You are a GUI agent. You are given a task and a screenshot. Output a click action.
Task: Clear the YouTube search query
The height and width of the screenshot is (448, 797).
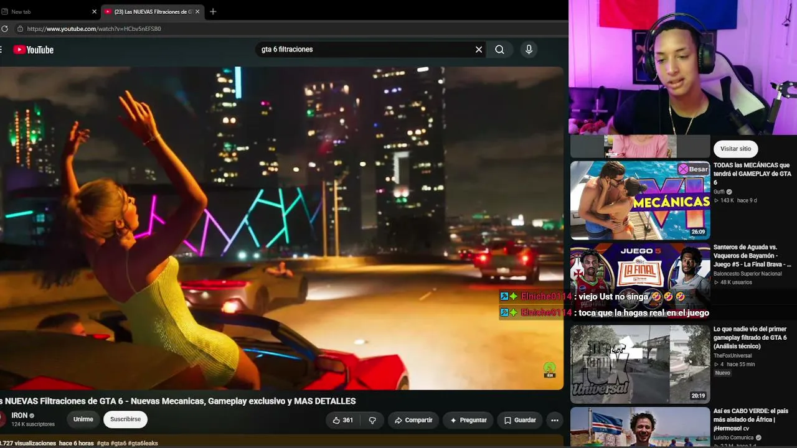[x=479, y=50]
